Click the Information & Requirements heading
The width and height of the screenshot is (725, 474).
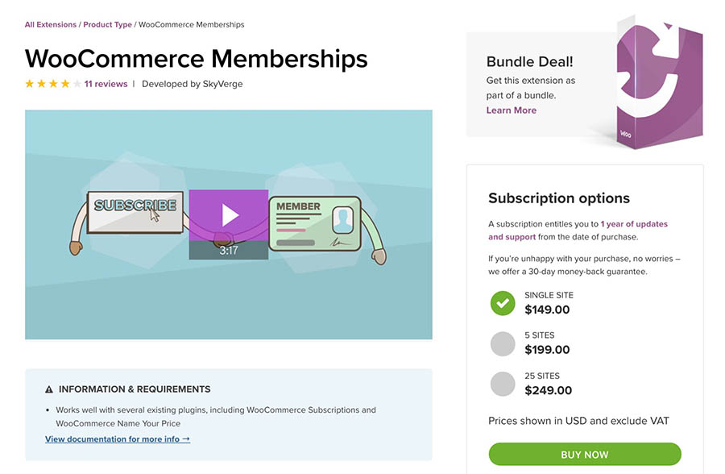135,389
